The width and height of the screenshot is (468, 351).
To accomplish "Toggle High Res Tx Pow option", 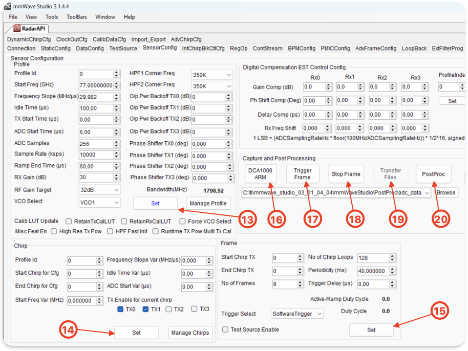I will (54, 231).
